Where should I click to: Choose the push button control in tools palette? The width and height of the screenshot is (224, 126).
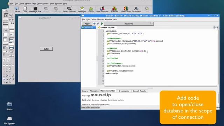pos(6,20)
